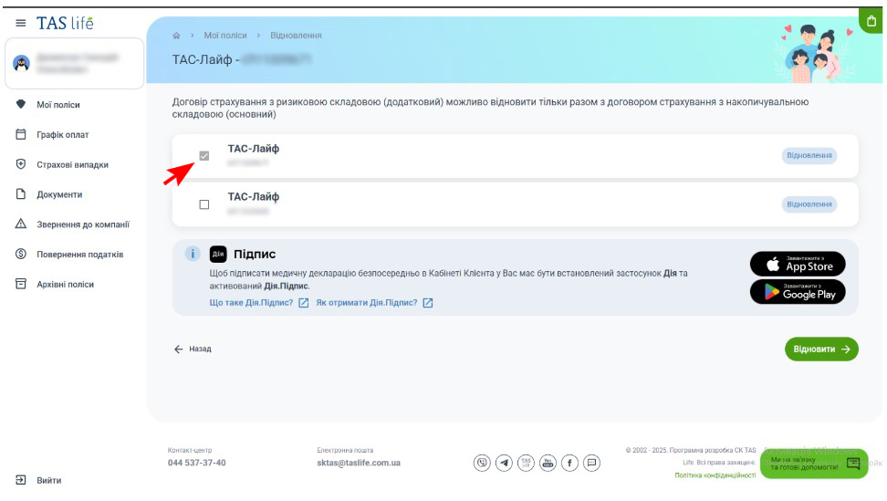887x501 pixels.
Task: Open Архівні поліси menu item
Action: 65,285
